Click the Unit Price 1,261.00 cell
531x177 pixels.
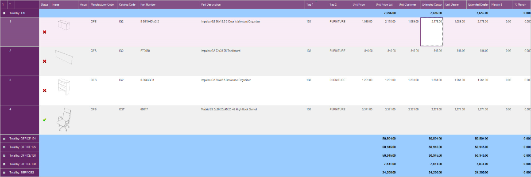point(367,80)
